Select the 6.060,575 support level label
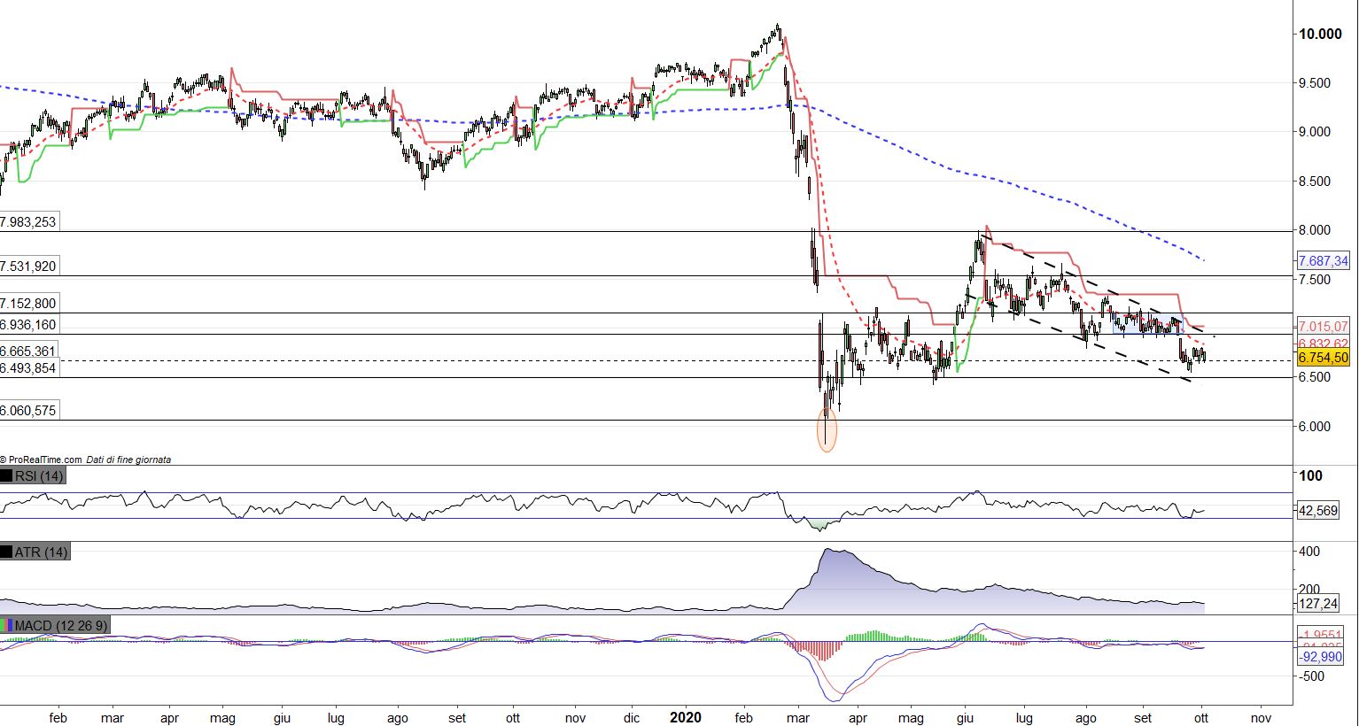Viewport: 1359px width, 726px height. 29,411
